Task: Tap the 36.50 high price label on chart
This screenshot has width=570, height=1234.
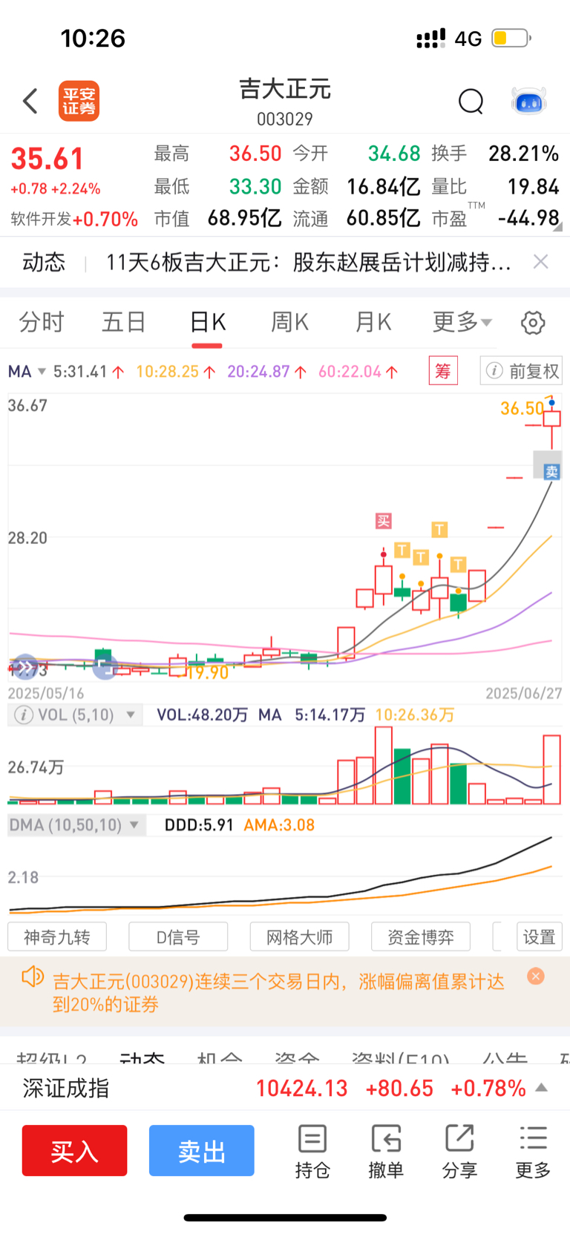Action: pos(522,408)
